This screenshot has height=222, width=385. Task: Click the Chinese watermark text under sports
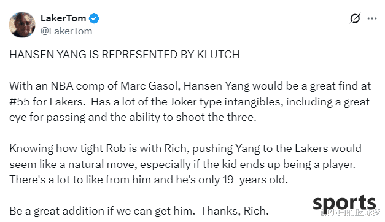point(351,212)
